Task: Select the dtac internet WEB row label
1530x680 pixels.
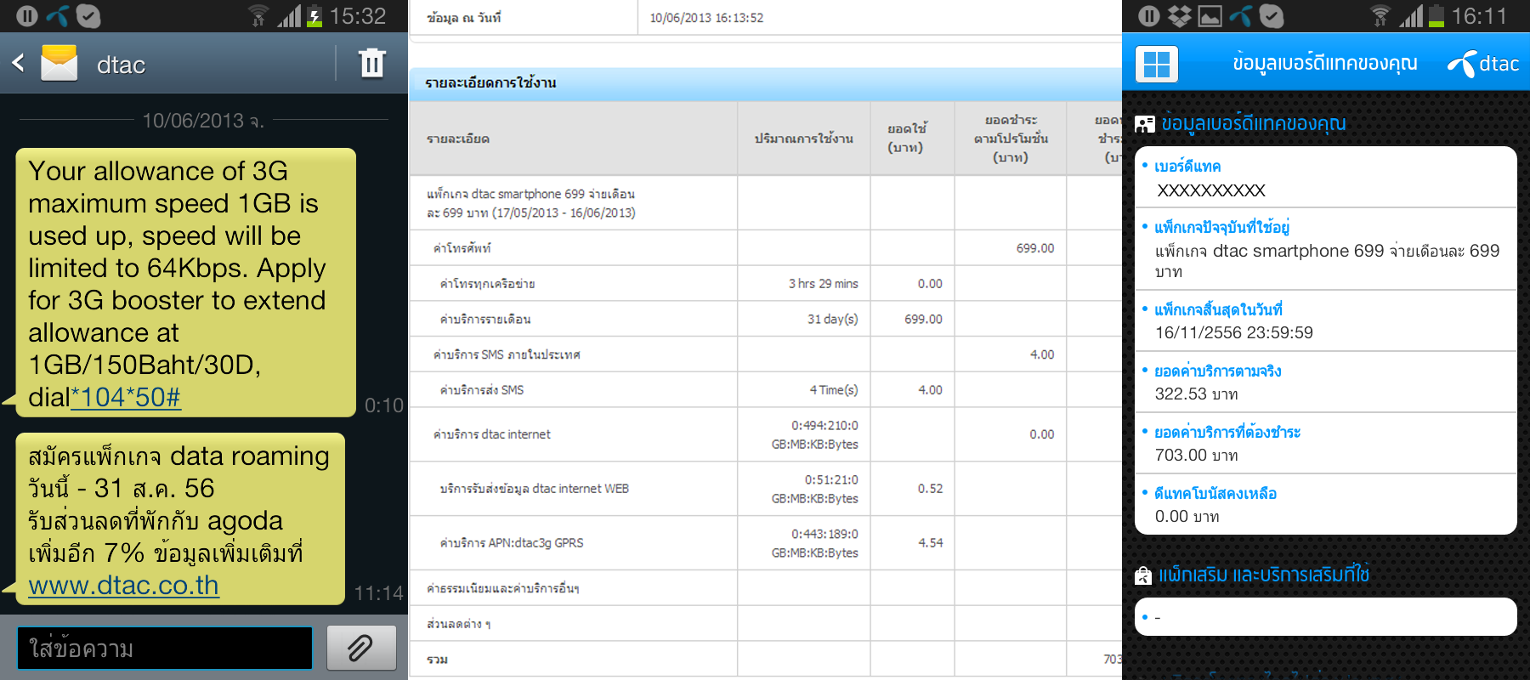Action: (x=534, y=489)
